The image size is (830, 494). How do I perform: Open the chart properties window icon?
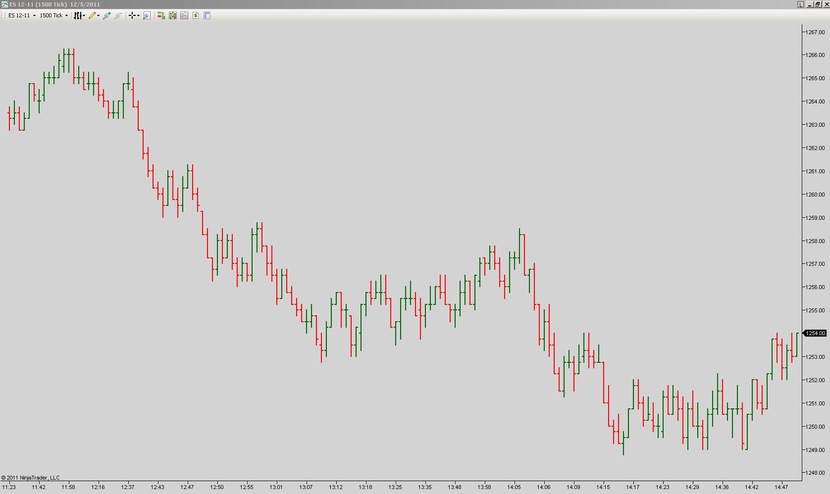(x=207, y=15)
